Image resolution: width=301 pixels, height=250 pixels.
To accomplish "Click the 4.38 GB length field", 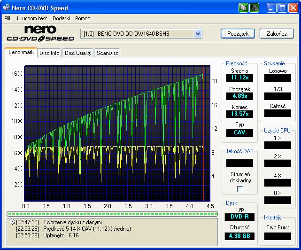I will [x=239, y=236].
